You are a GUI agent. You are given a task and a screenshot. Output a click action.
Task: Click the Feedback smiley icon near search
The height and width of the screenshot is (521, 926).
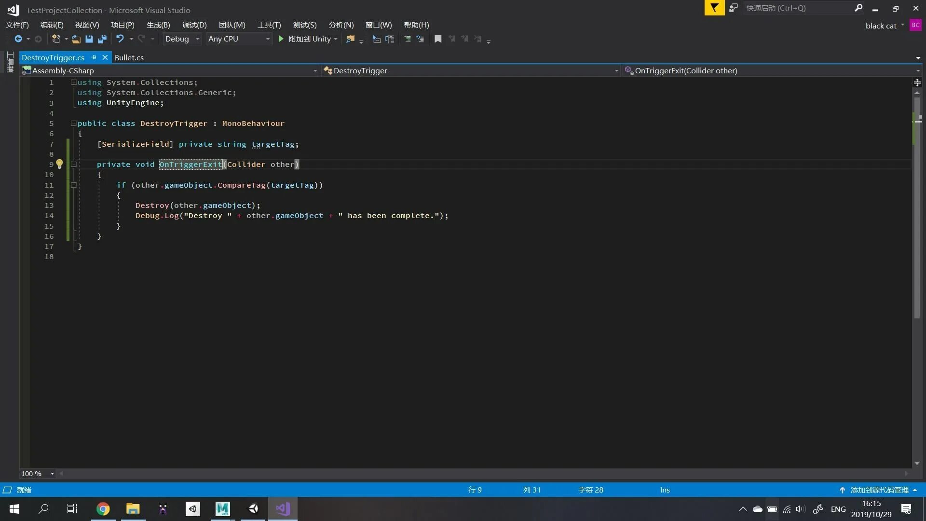pos(733,8)
